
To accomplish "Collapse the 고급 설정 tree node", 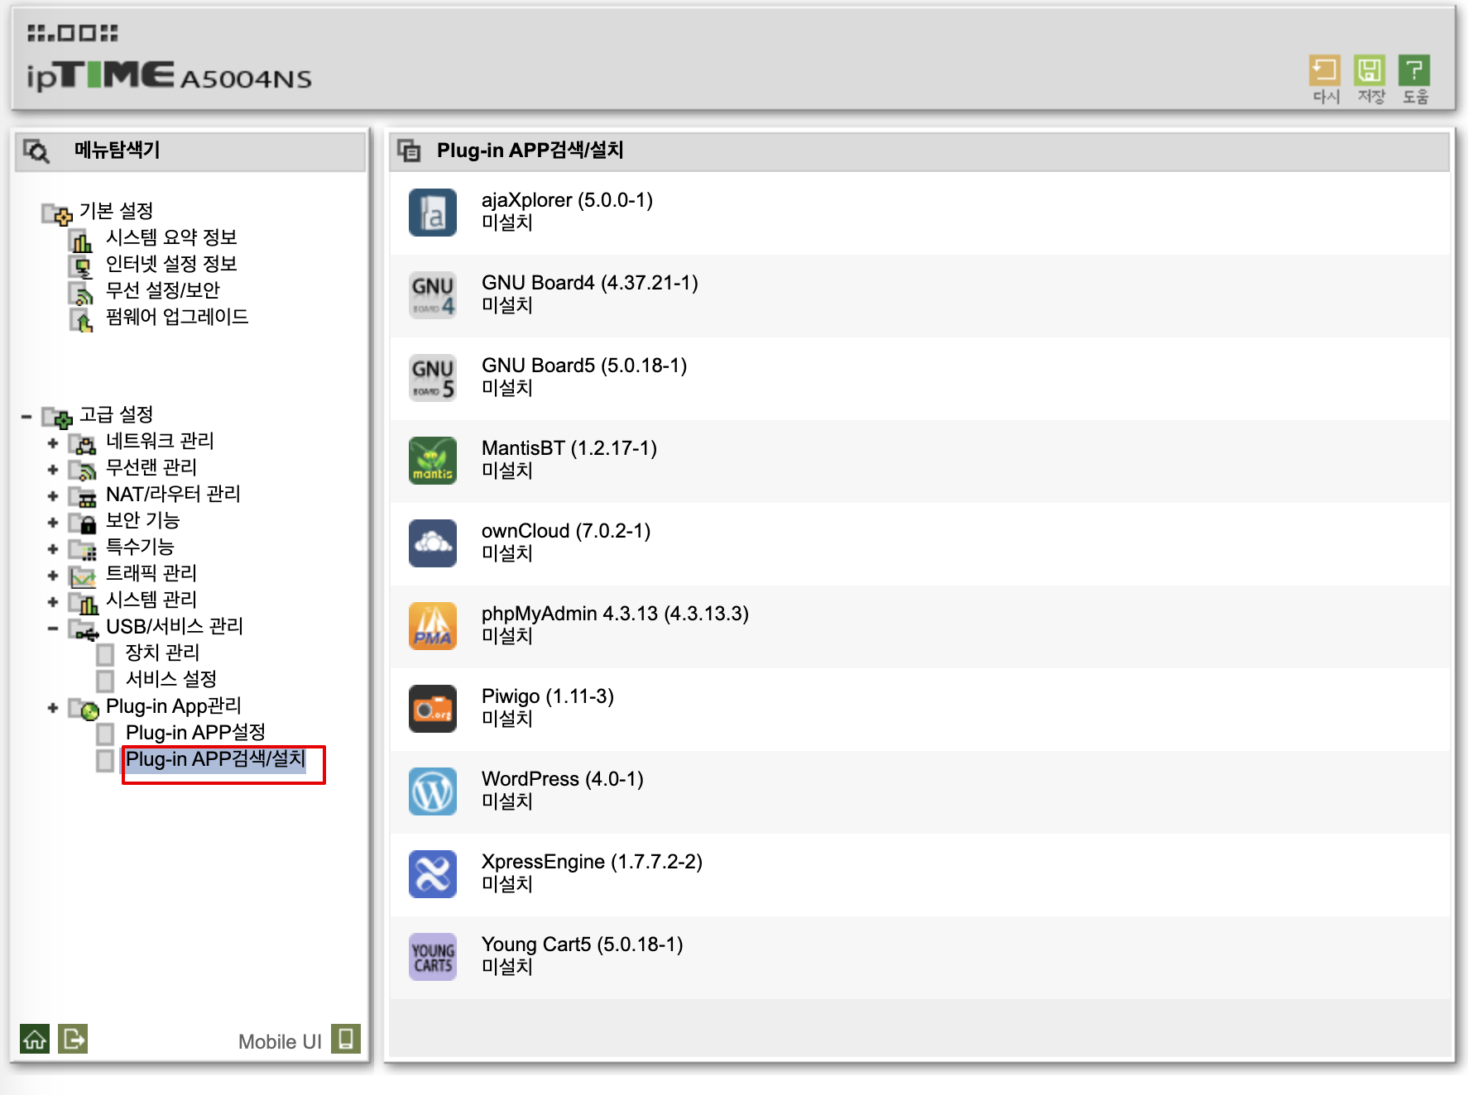I will (x=26, y=417).
